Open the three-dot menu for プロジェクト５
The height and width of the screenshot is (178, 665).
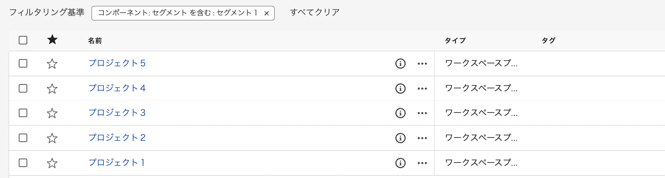pos(422,64)
